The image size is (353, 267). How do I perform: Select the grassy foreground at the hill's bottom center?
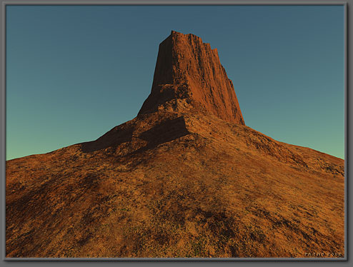coord(176,236)
